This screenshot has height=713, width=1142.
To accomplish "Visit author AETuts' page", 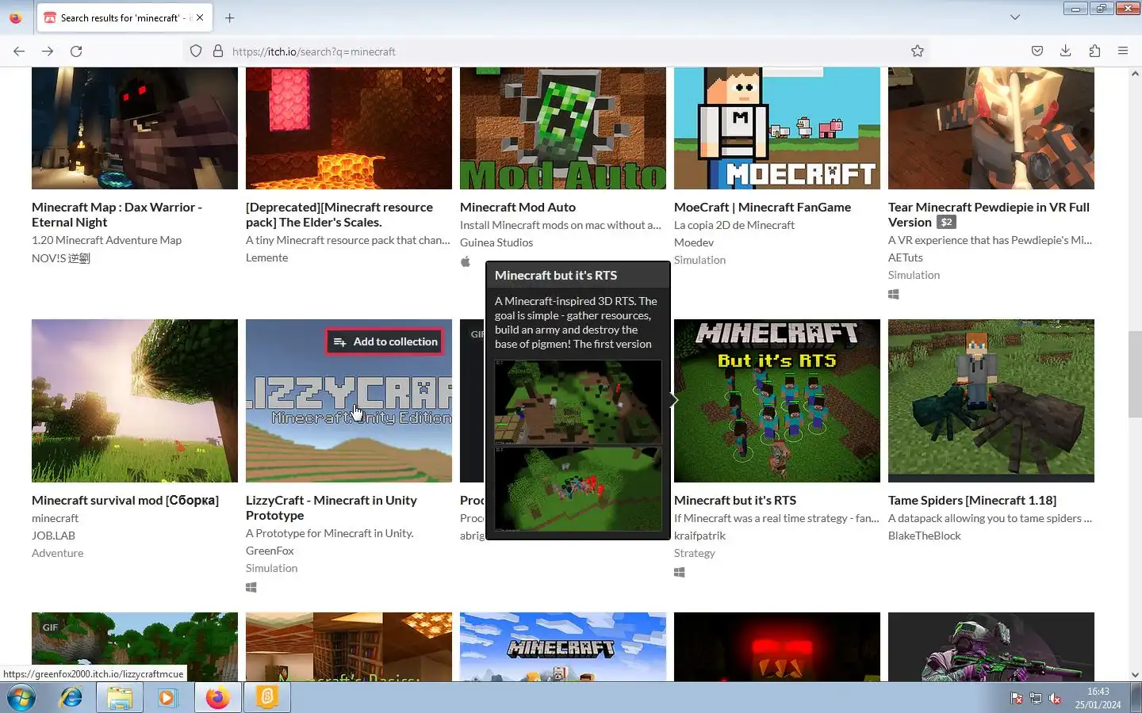I will tap(906, 257).
